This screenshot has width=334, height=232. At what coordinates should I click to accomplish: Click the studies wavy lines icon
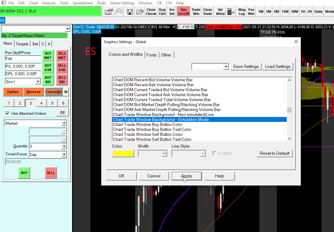pyautogui.click(x=119, y=12)
